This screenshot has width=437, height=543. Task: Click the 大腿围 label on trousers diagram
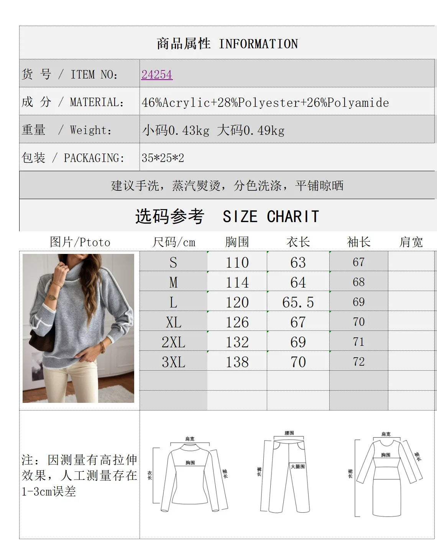298,466
